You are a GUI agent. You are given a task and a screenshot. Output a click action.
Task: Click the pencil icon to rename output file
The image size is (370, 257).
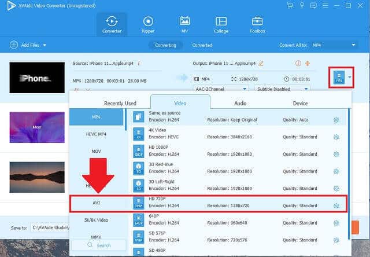(x=261, y=63)
